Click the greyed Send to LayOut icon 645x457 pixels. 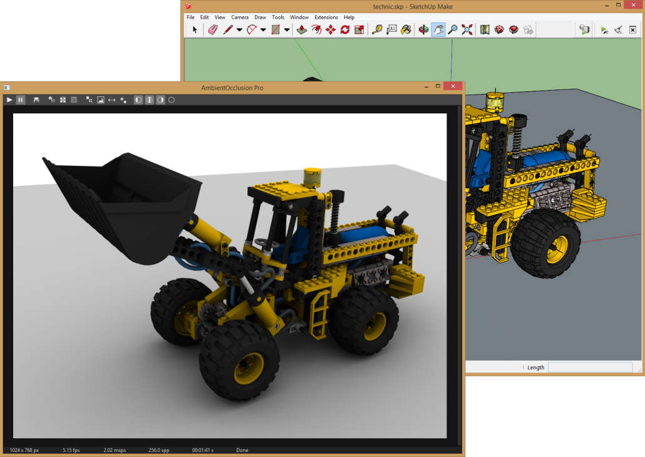[x=528, y=29]
